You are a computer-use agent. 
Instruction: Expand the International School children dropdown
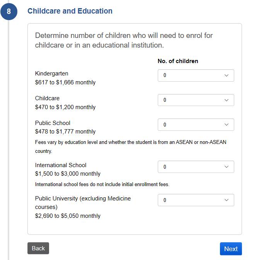point(196,167)
